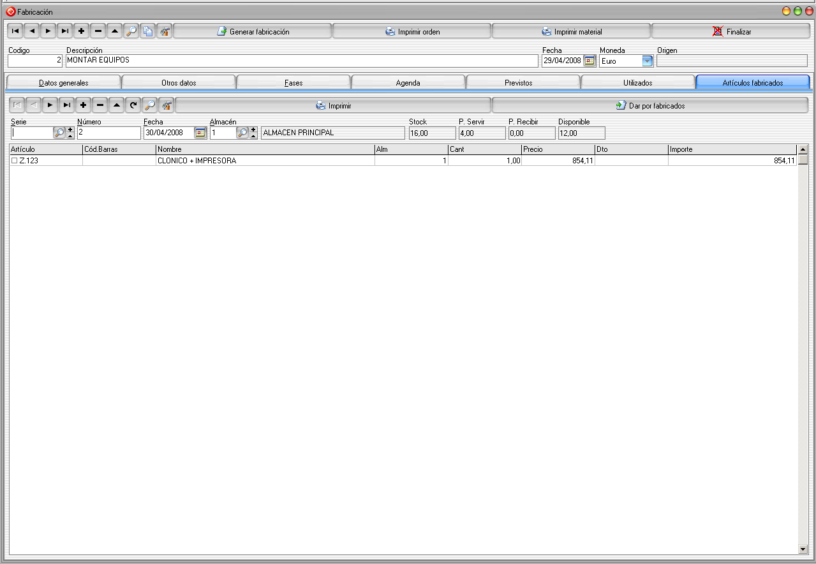The height and width of the screenshot is (564, 816).
Task: Click the copy record icon in the top toolbar
Action: point(148,31)
